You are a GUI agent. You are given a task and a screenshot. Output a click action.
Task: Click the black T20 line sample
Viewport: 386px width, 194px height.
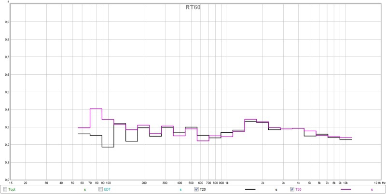(250, 190)
